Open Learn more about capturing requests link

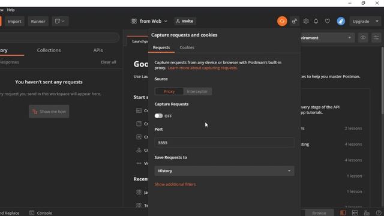pos(202,68)
